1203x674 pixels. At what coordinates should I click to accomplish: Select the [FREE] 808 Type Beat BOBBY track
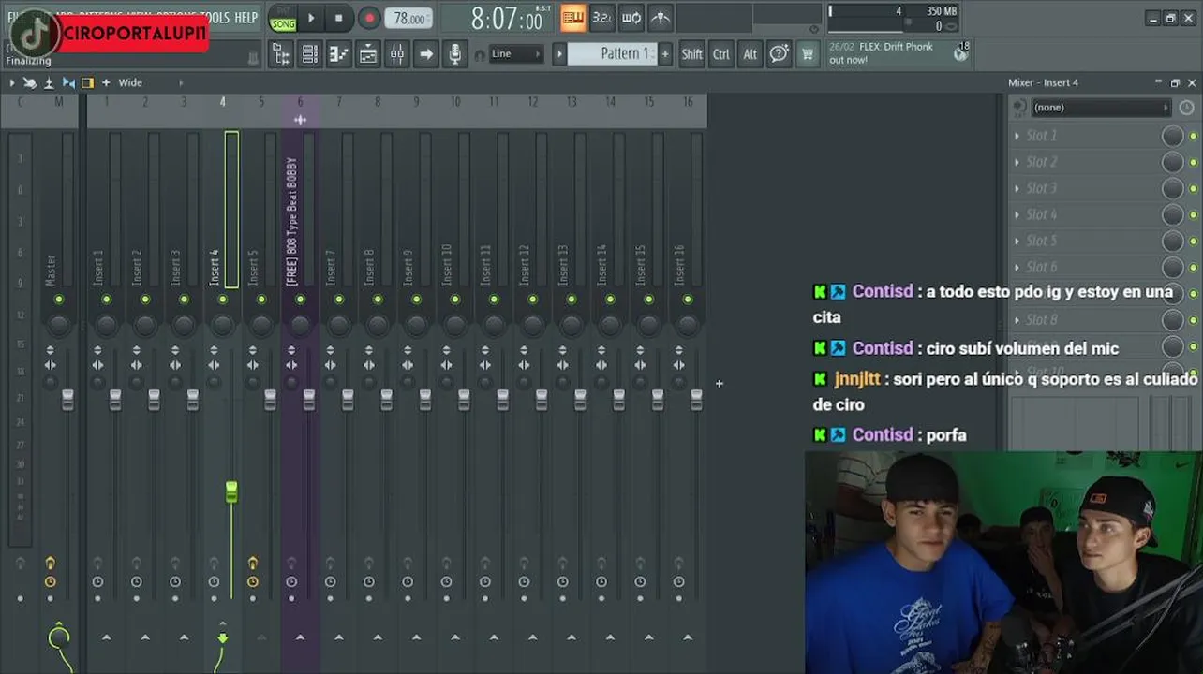click(291, 221)
